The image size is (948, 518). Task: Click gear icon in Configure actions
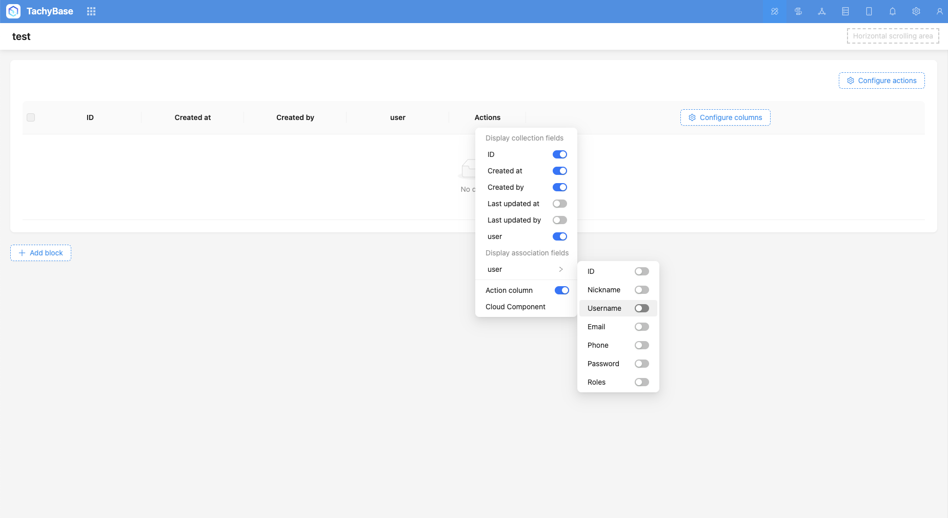[851, 81]
